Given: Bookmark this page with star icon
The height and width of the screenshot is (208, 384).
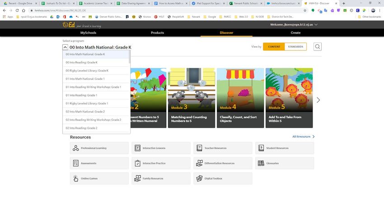Looking at the screenshot, I should [305, 10].
